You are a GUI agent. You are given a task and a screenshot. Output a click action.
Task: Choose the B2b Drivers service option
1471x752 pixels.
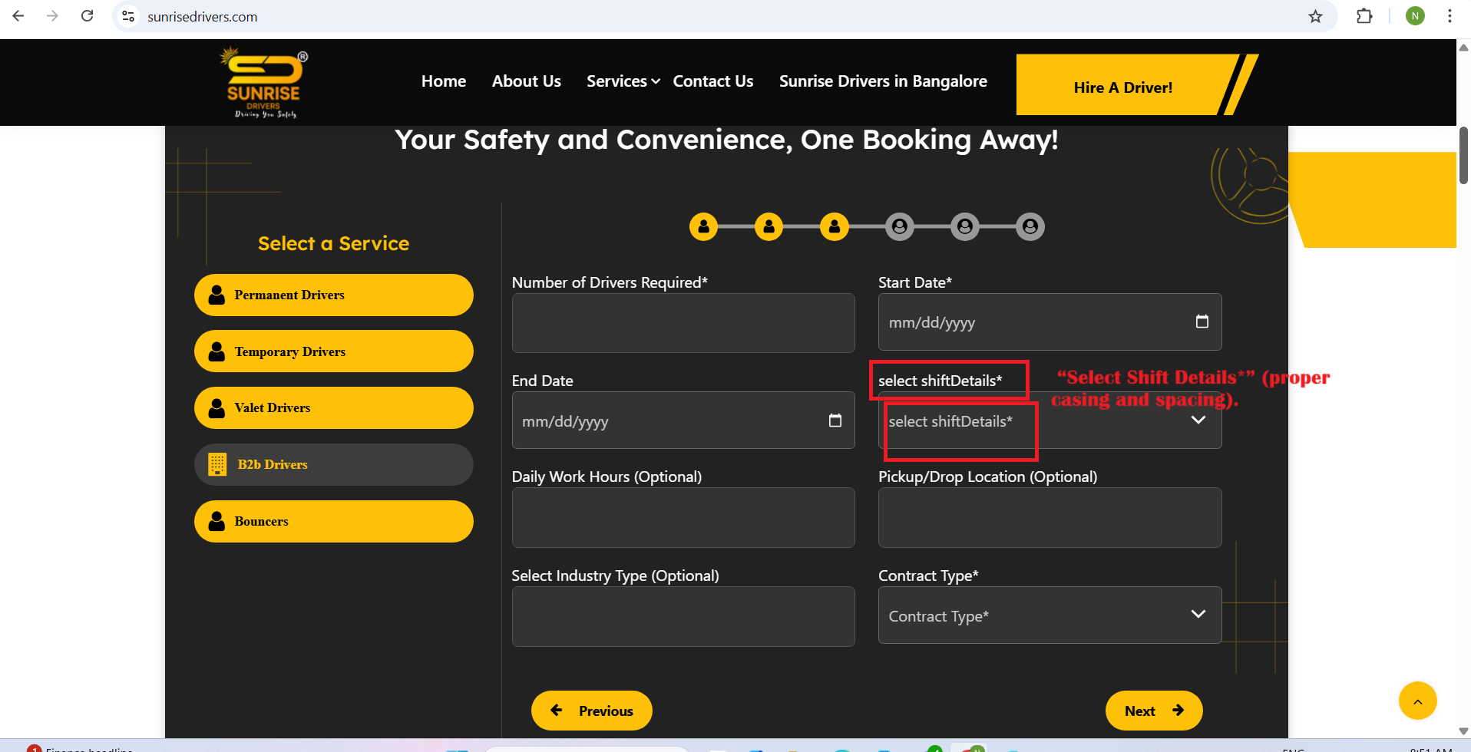click(x=333, y=464)
